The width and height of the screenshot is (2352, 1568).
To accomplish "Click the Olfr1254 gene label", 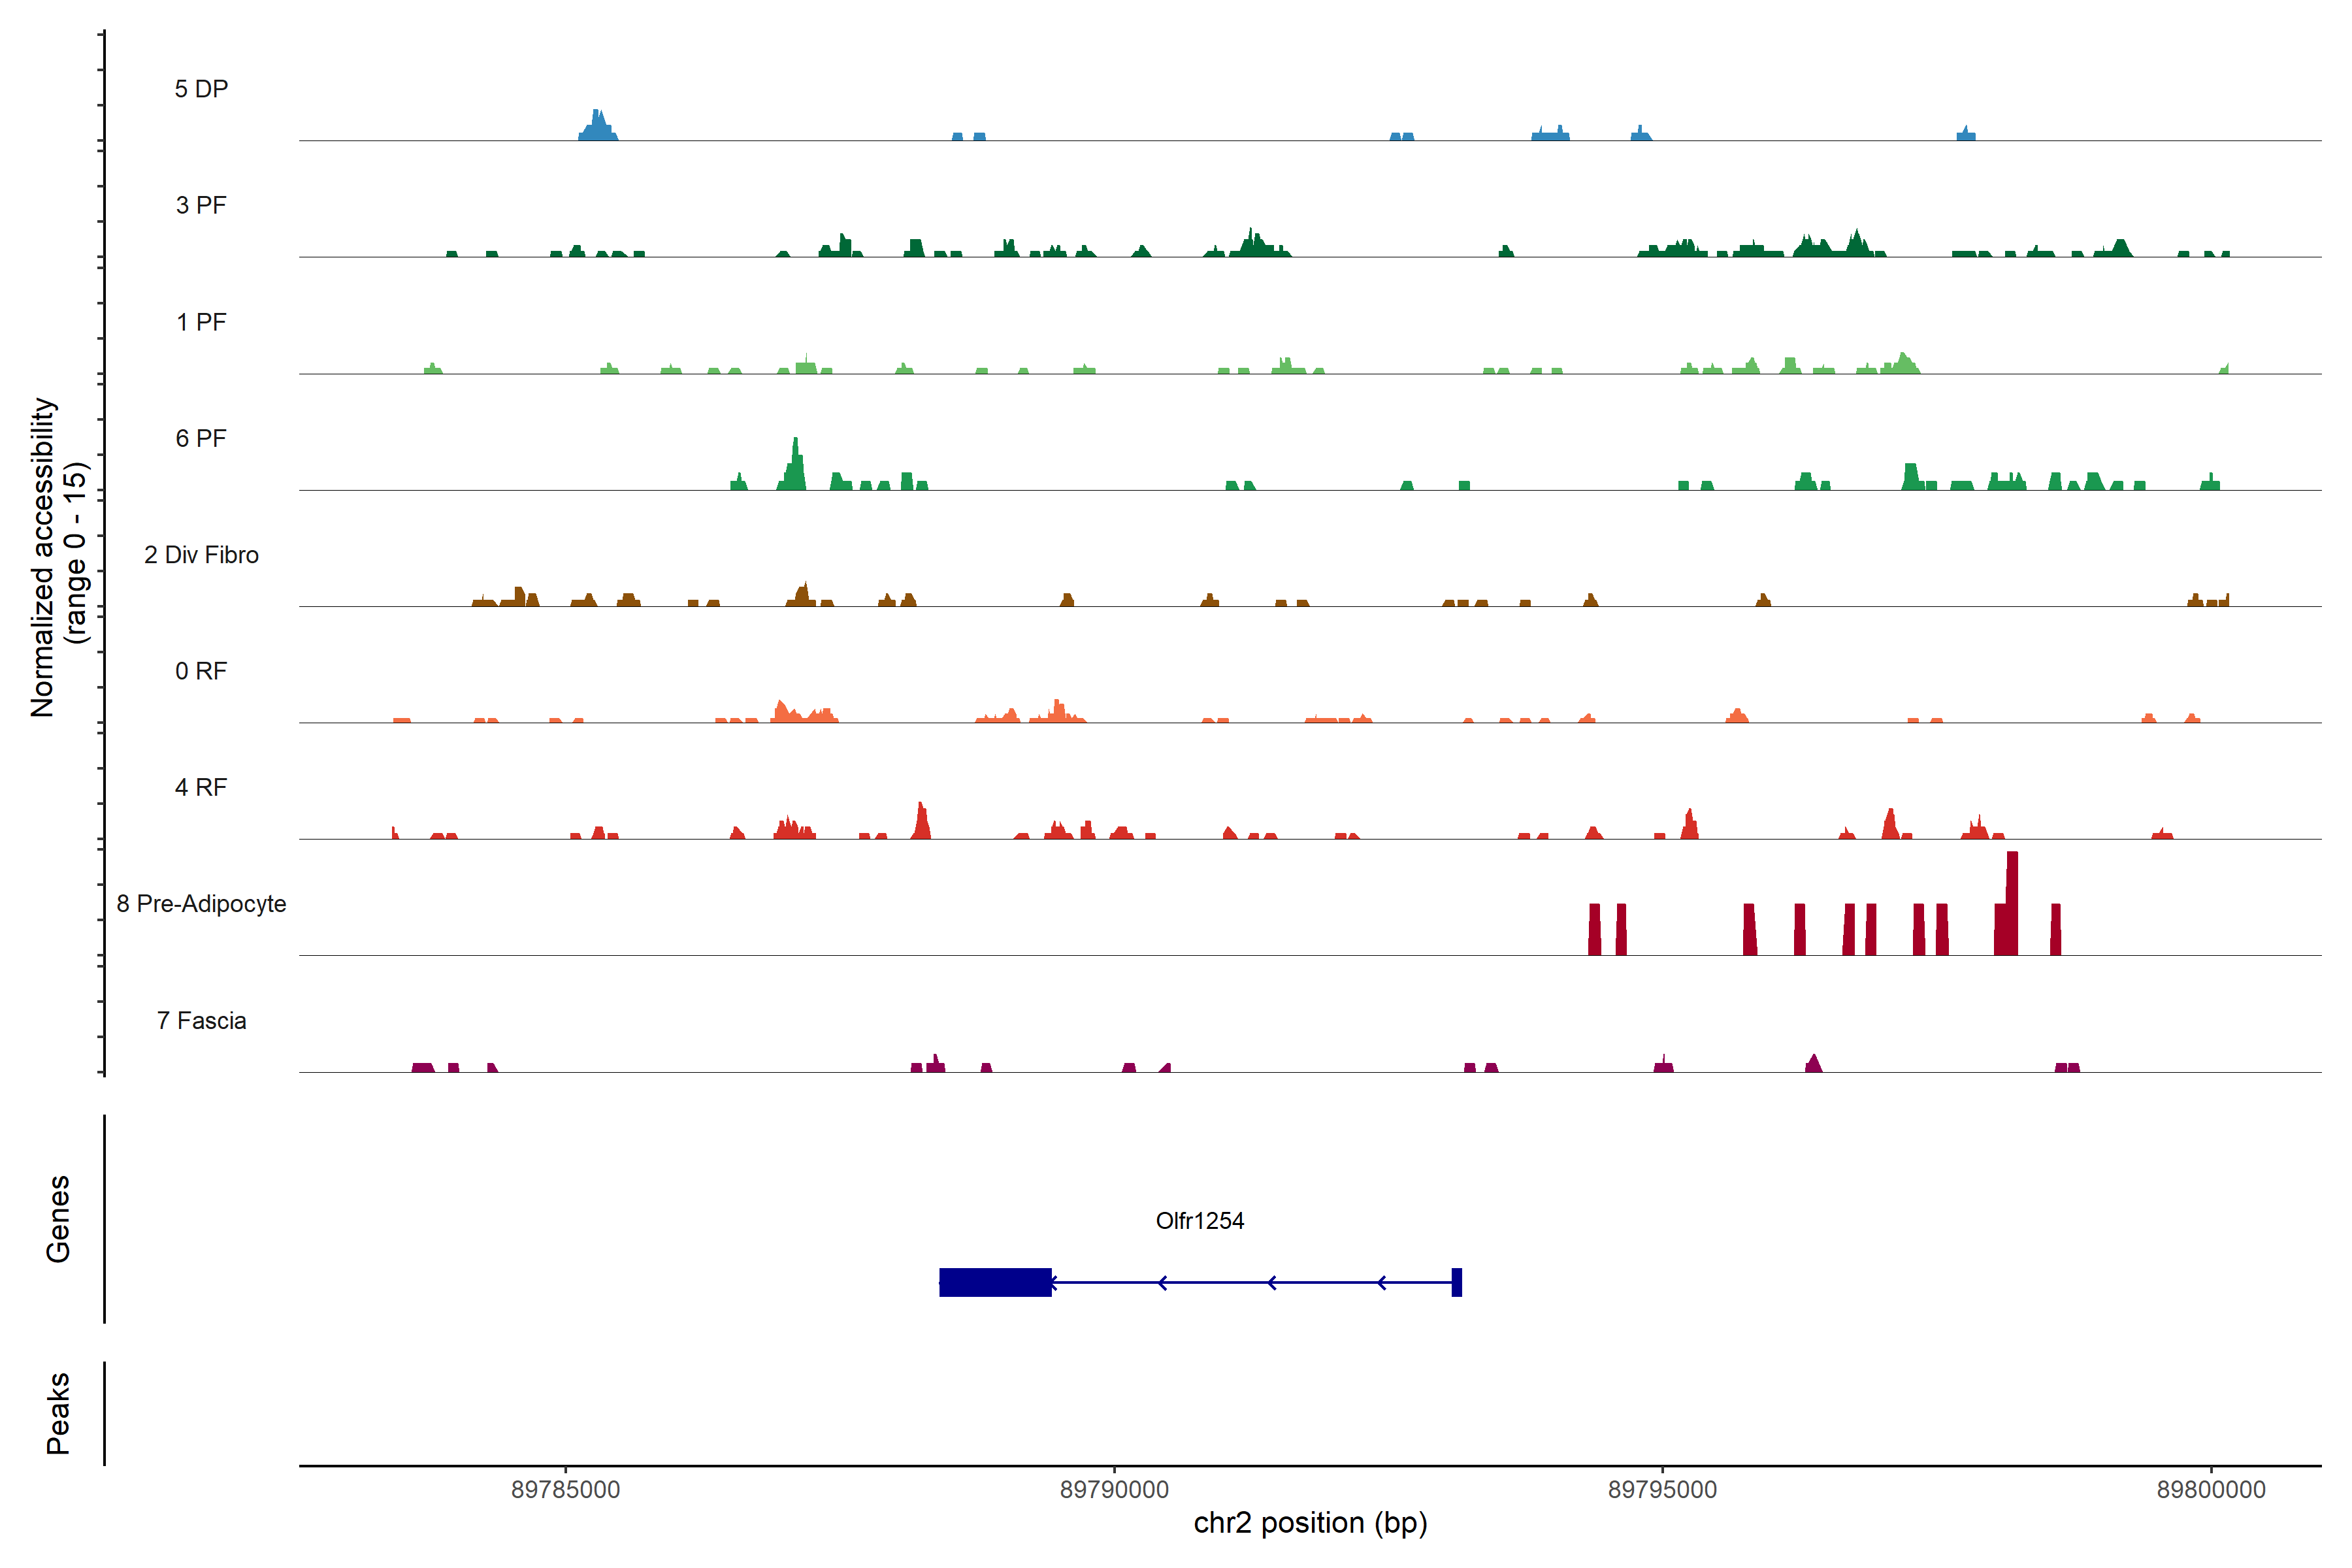I will (1199, 1221).
